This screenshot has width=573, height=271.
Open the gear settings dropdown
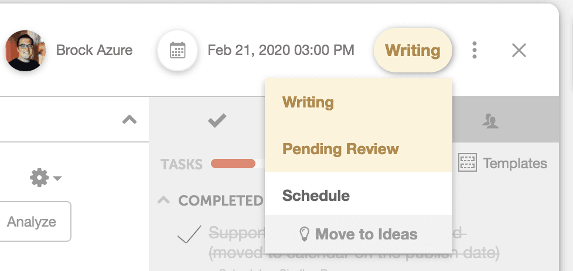45,178
